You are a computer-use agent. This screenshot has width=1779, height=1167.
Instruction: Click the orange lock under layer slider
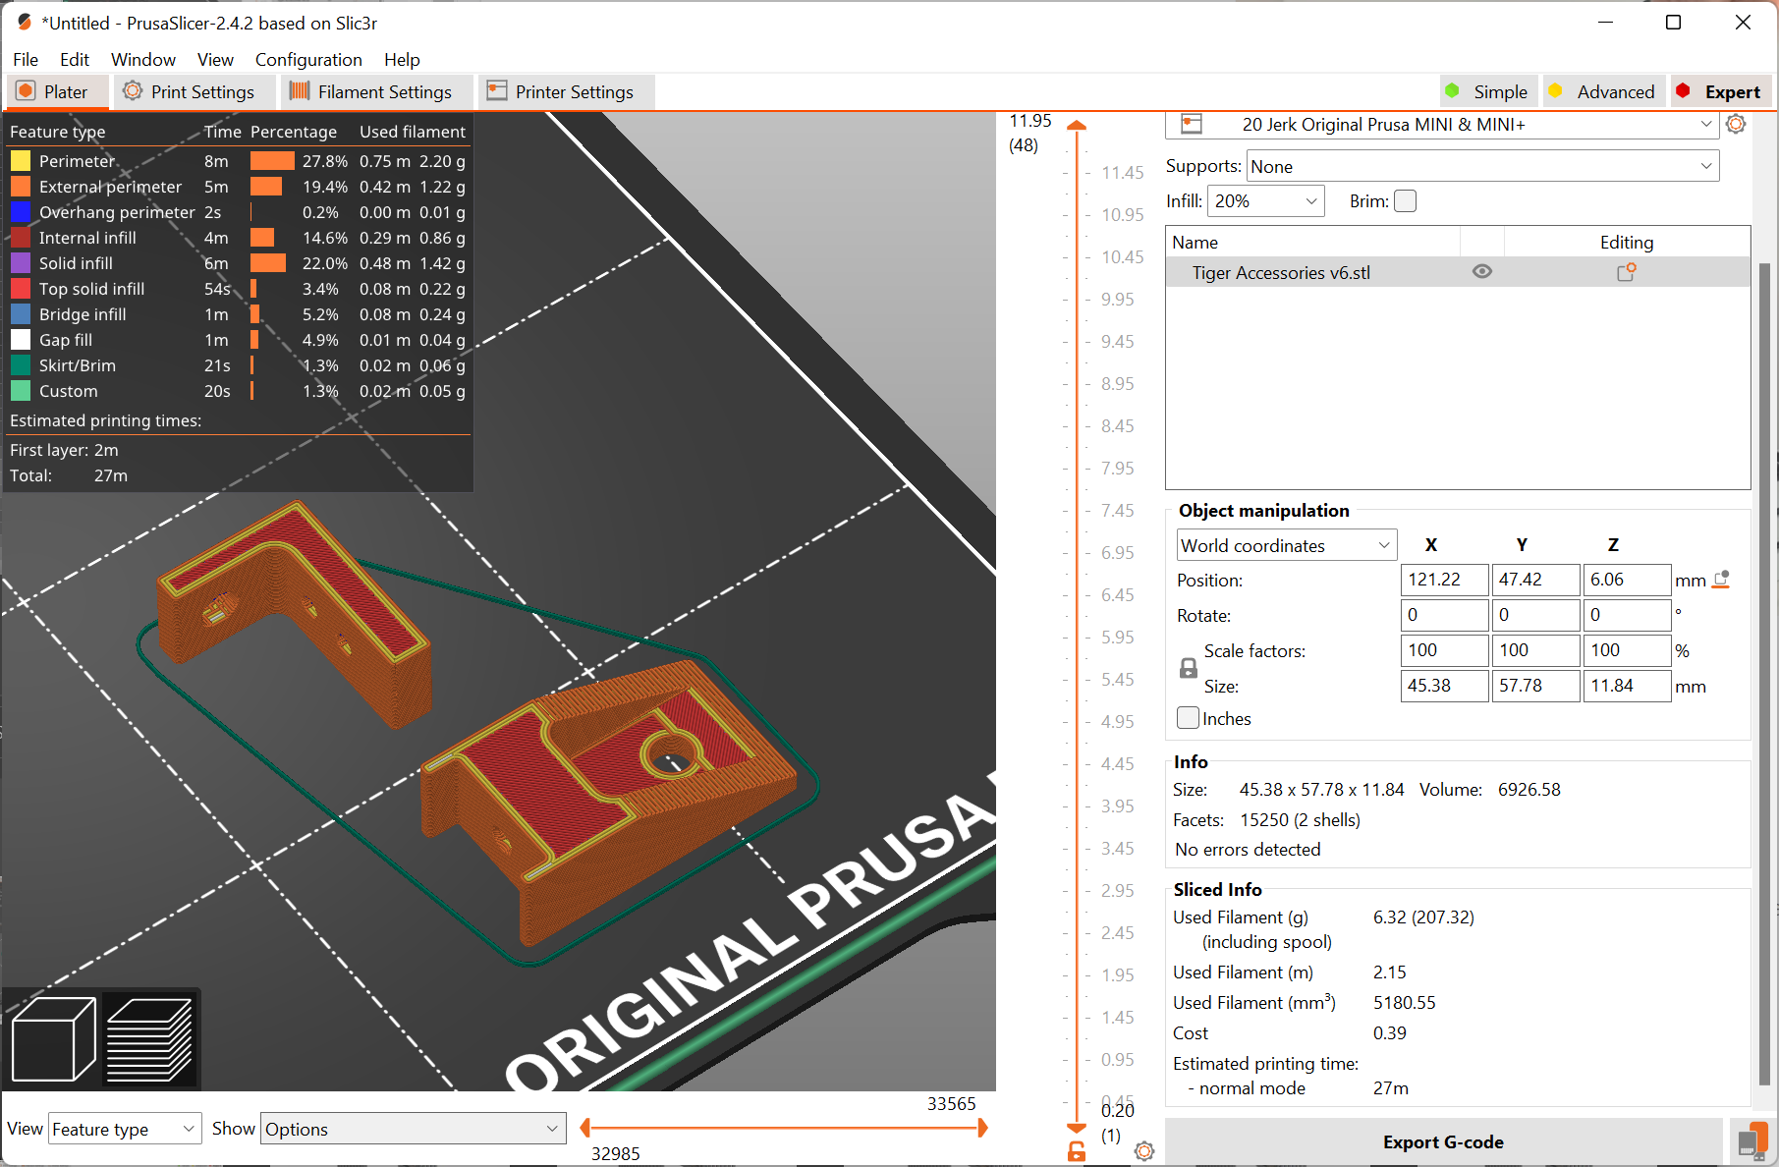point(1077,1151)
